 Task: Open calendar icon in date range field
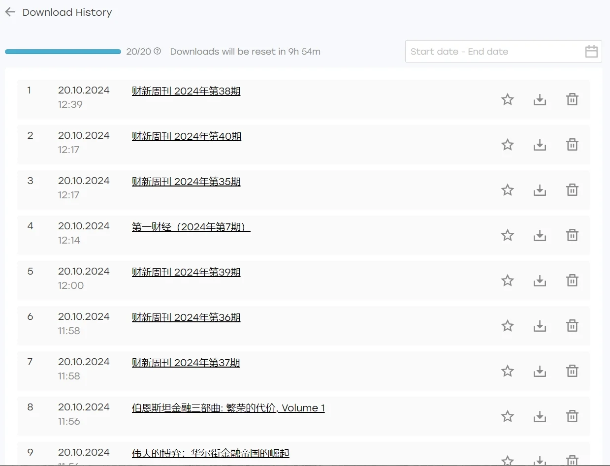click(591, 51)
